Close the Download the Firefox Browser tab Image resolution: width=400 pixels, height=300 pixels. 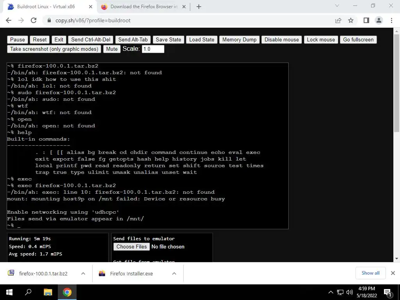(x=184, y=7)
